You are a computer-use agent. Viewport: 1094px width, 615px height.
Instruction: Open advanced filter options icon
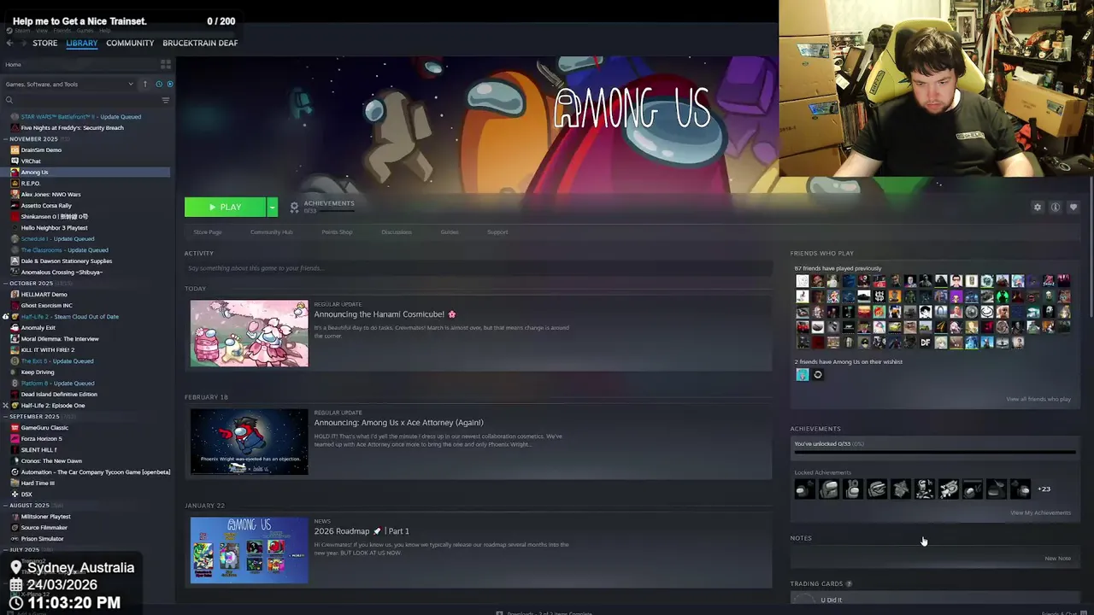coord(166,100)
